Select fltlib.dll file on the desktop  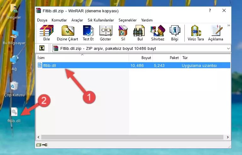coord(14,115)
